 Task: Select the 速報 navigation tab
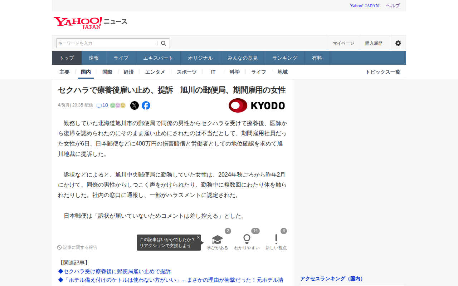click(x=94, y=58)
